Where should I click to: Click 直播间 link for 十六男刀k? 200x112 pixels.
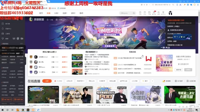tap(65, 72)
